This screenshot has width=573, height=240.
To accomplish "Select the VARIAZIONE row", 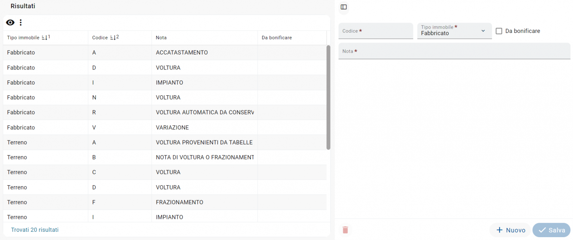I will coord(165,128).
